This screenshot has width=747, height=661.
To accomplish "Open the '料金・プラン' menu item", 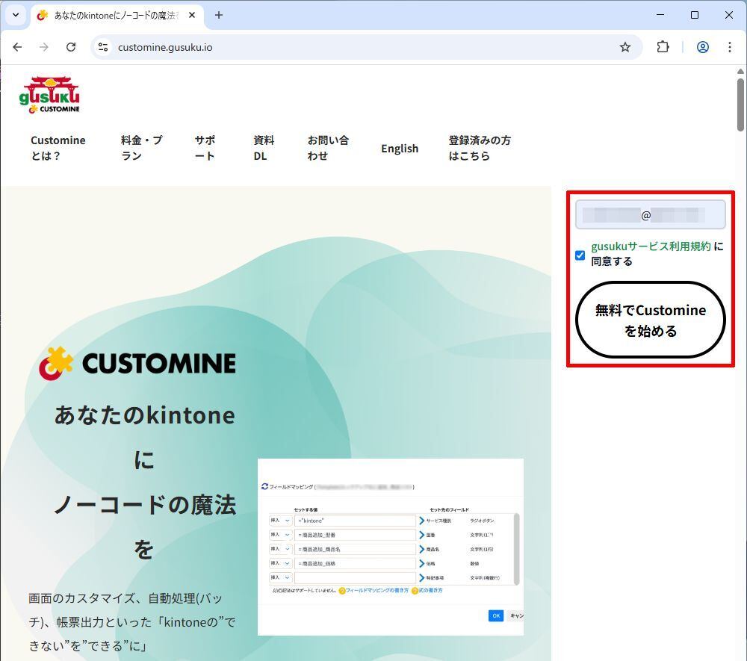I will [141, 148].
